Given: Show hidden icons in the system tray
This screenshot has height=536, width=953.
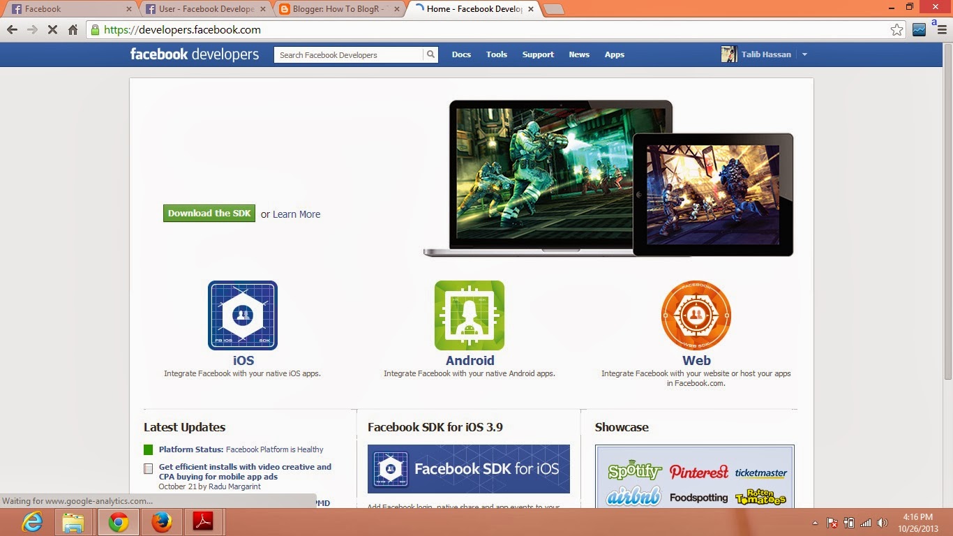Looking at the screenshot, I should pos(815,522).
